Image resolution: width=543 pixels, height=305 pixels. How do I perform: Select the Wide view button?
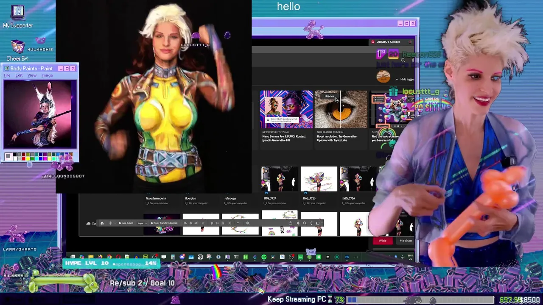[x=383, y=241]
